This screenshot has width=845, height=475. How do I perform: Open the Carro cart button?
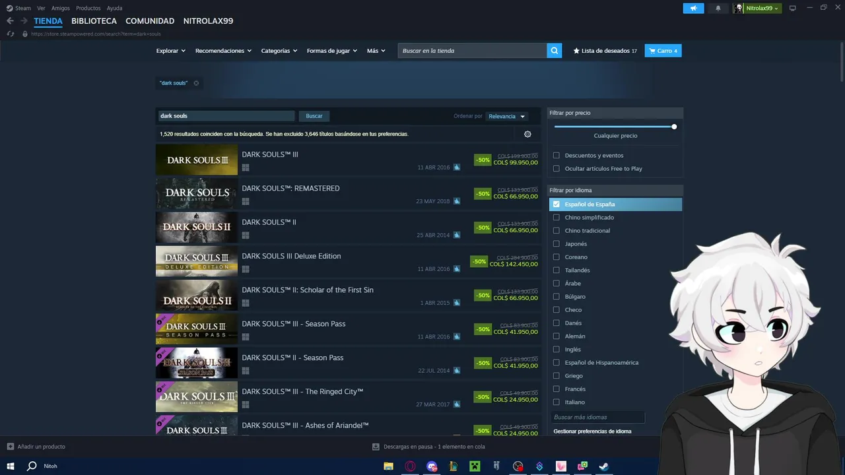click(x=663, y=51)
